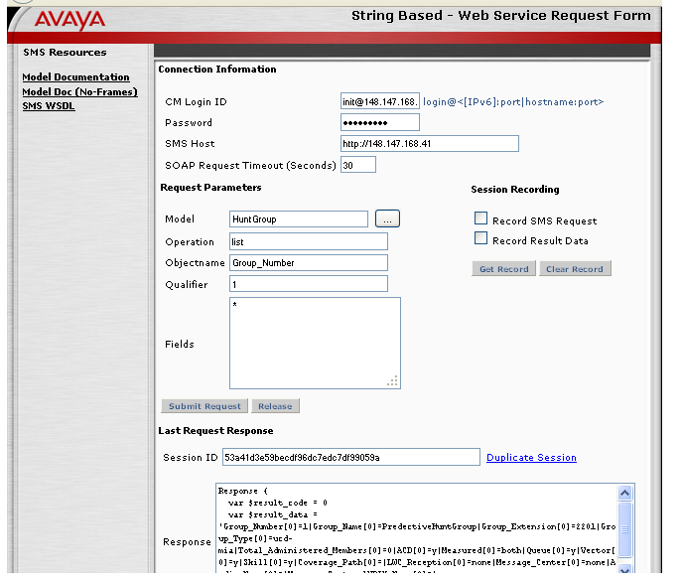Image resolution: width=681 pixels, height=583 pixels.
Task: Open Model Doc (No-Frames) link
Action: click(x=79, y=91)
